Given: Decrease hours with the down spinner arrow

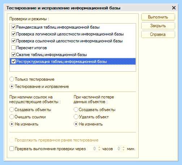Looking at the screenshot, I should pos(99,150).
